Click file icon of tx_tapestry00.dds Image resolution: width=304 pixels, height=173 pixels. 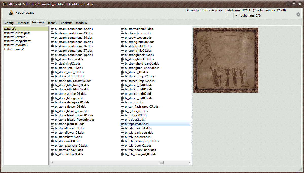pyautogui.click(x=122, y=124)
